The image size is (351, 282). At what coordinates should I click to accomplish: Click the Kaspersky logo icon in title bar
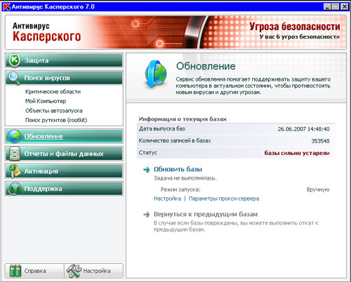click(6, 6)
